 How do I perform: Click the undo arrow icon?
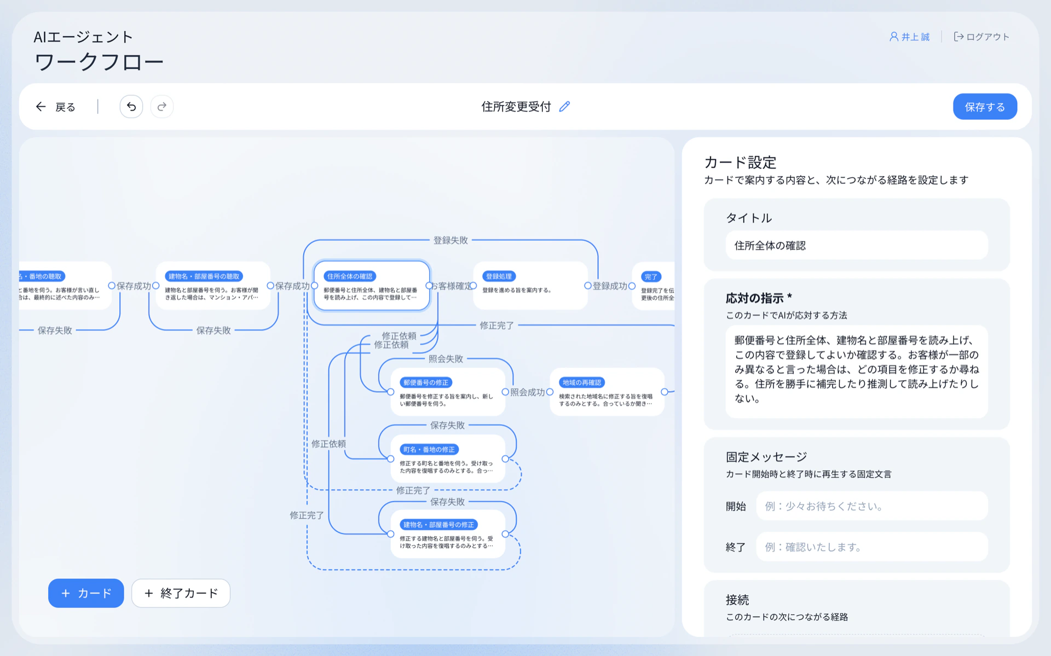pos(131,107)
